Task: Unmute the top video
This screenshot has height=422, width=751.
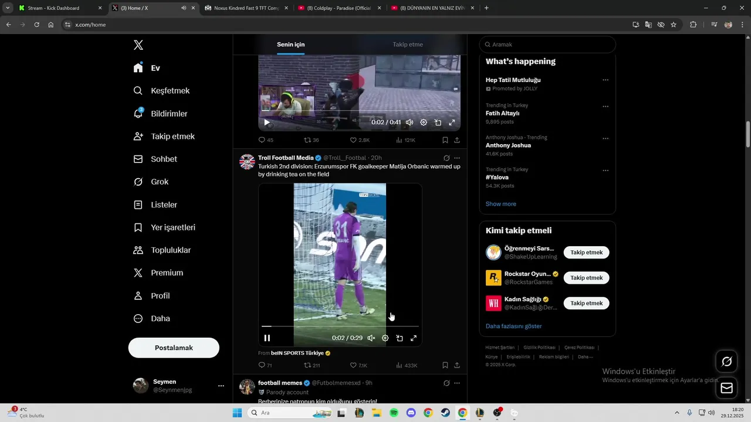Action: (x=410, y=122)
